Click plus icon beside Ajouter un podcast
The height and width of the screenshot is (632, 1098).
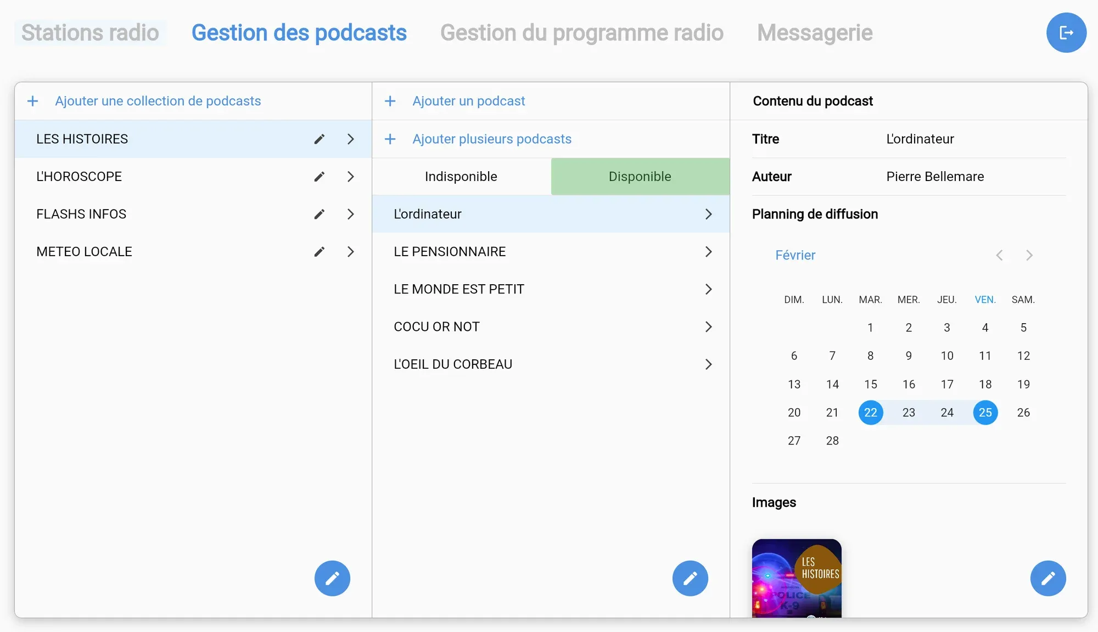(390, 101)
